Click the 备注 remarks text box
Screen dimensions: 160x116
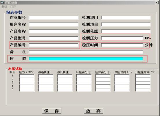point(86,52)
